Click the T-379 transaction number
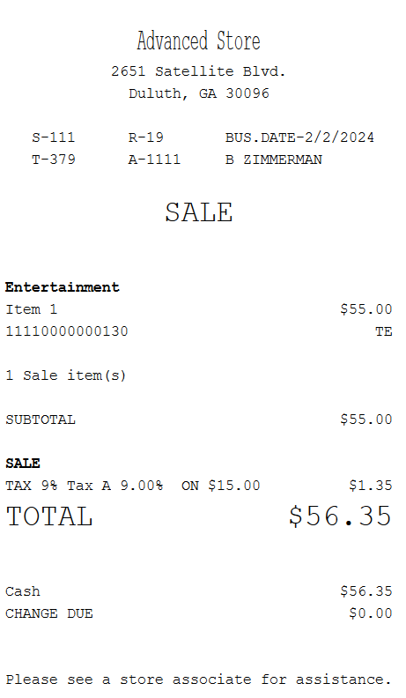This screenshot has width=406, height=698. click(x=54, y=160)
